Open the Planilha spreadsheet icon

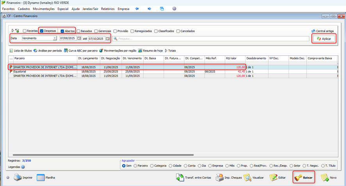pyautogui.click(x=41, y=178)
